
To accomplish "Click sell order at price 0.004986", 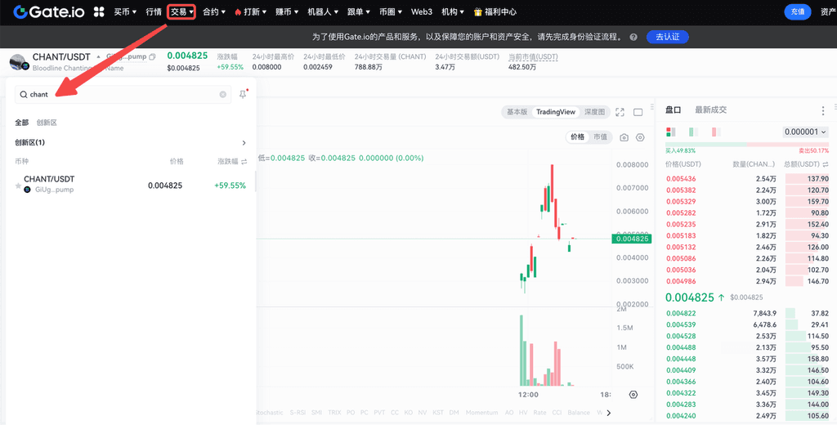I will tap(747, 281).
